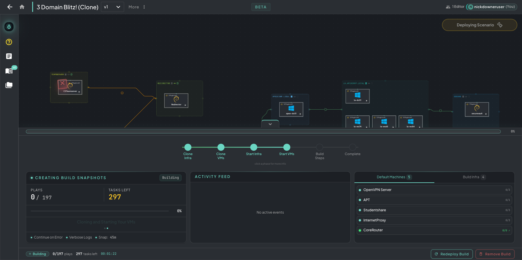Click play arrow on la-dc01 node
Screen dimensions: 522x260
pos(367,101)
